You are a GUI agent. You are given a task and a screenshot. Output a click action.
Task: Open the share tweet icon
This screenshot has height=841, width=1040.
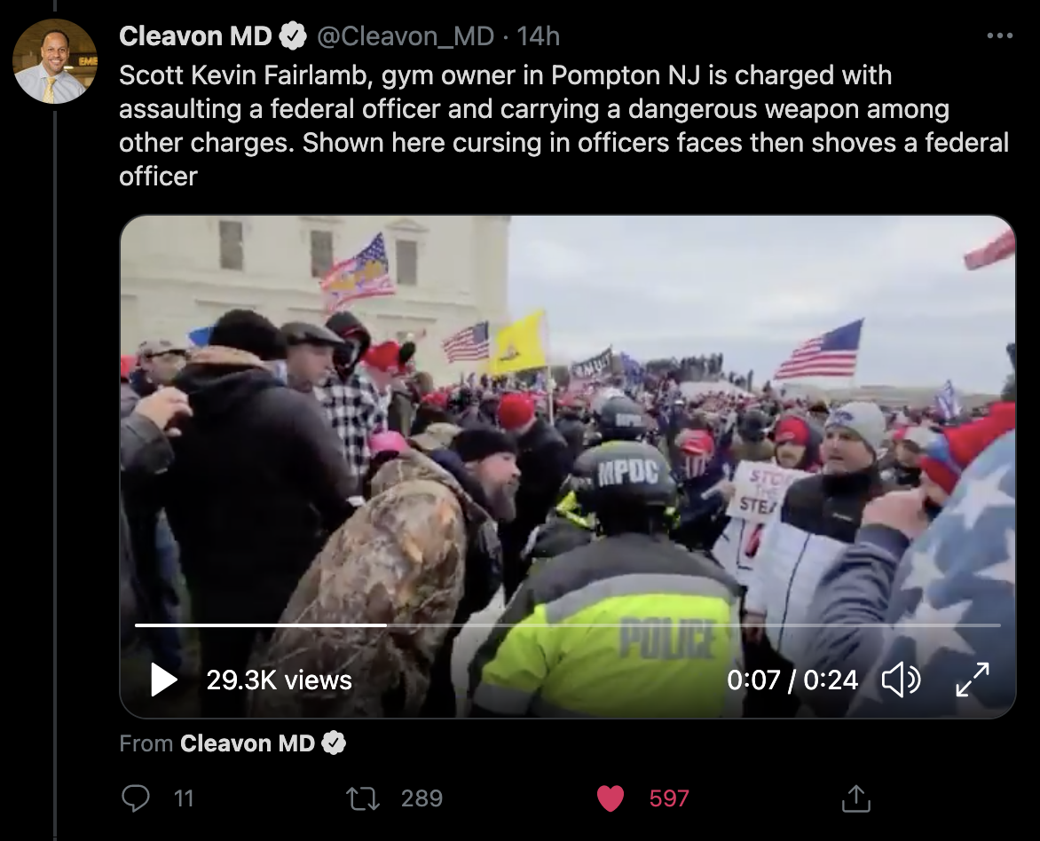pos(855,798)
